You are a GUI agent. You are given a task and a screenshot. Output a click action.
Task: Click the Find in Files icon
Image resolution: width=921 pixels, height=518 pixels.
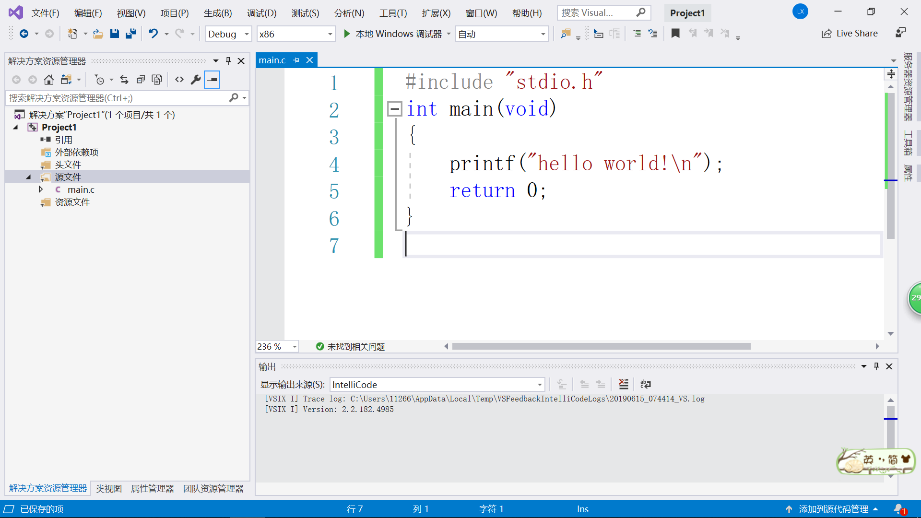(x=566, y=34)
